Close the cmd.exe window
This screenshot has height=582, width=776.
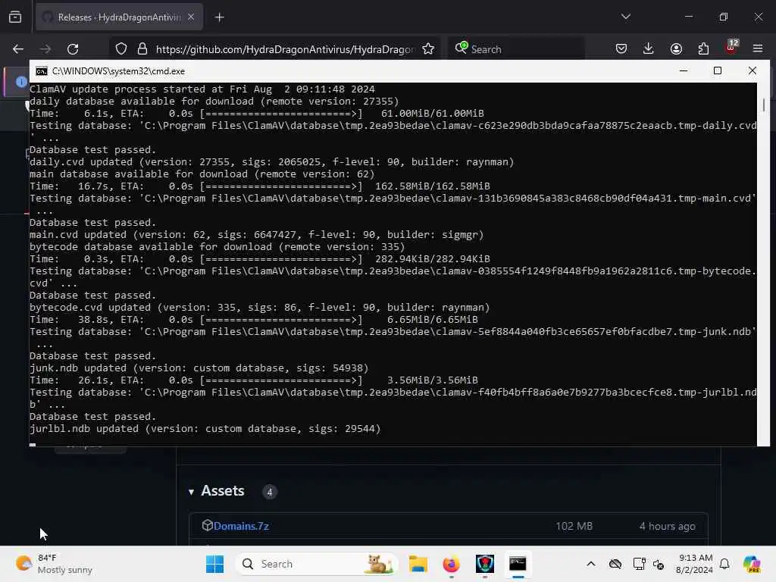pos(753,70)
